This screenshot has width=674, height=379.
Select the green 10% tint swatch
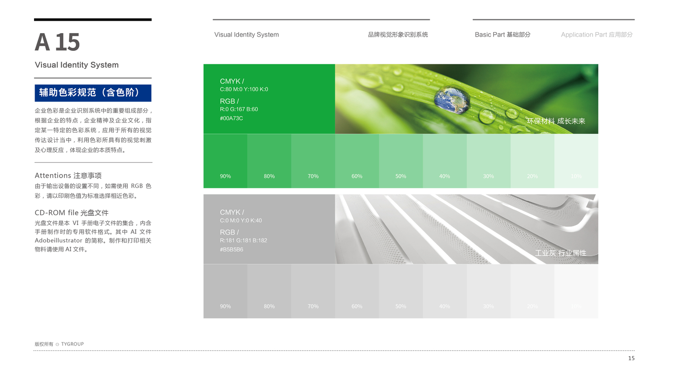[x=576, y=161]
